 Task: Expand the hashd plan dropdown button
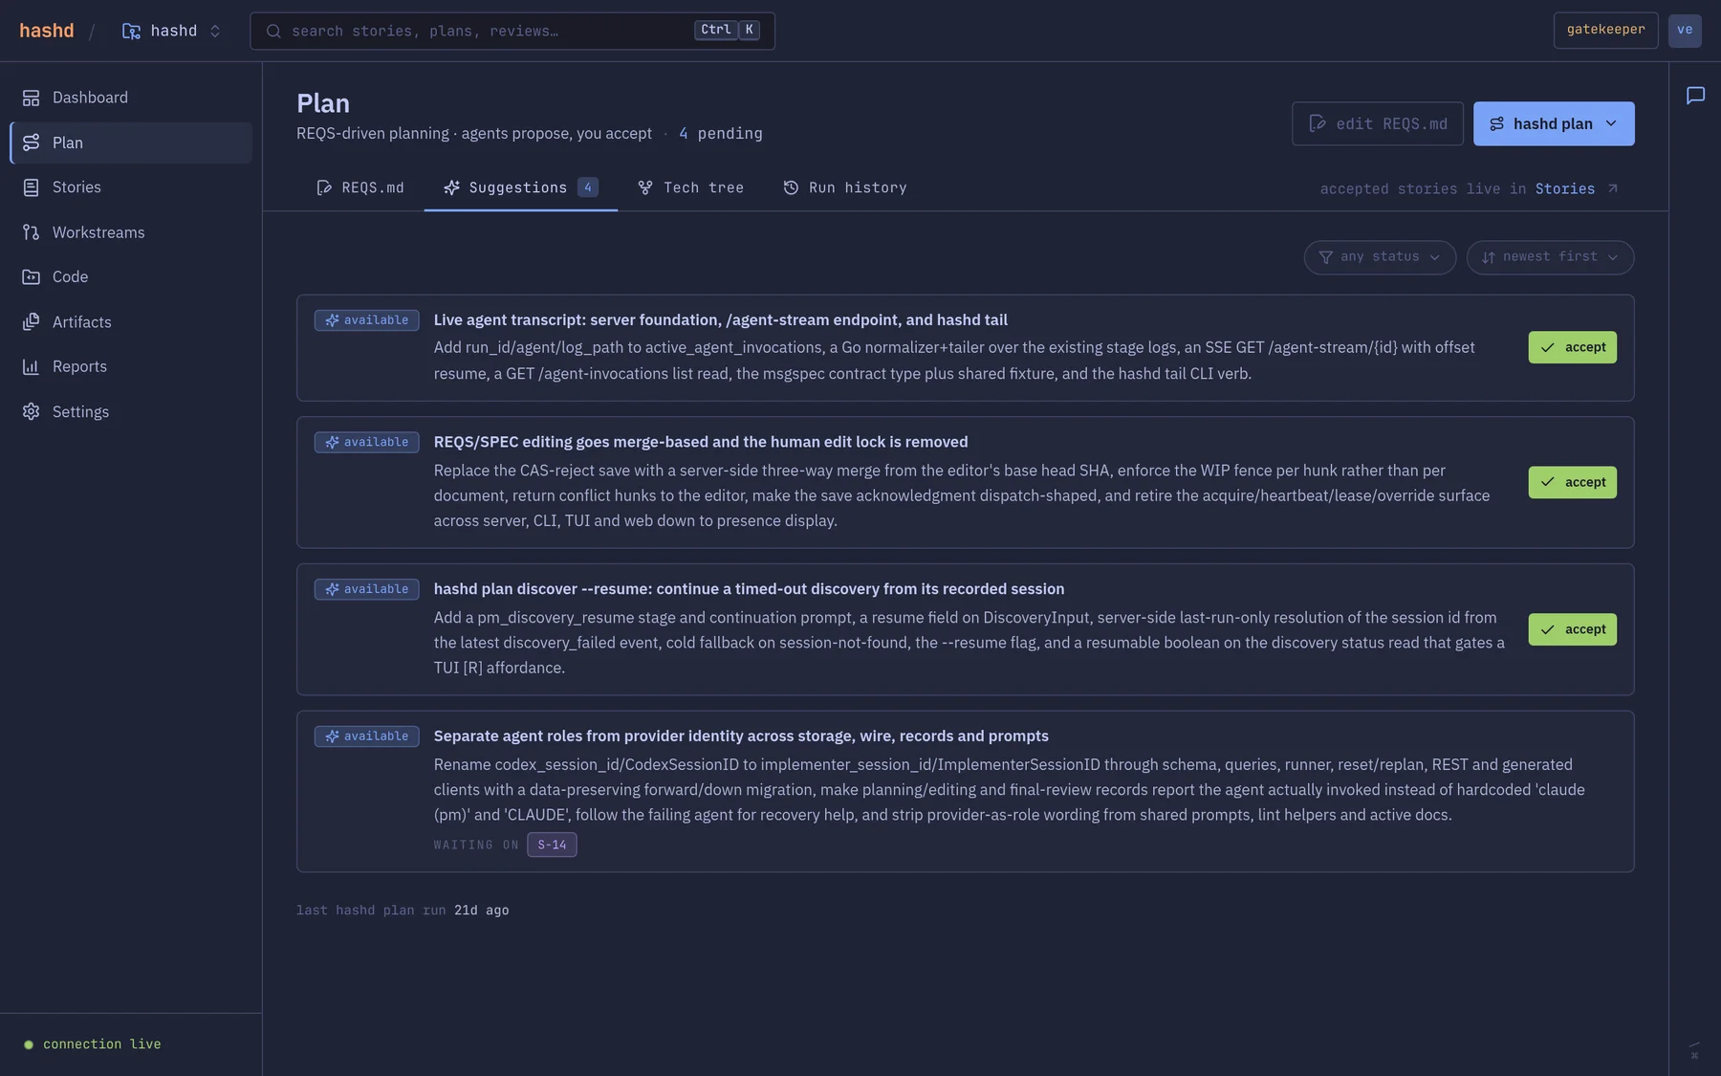click(x=1553, y=124)
